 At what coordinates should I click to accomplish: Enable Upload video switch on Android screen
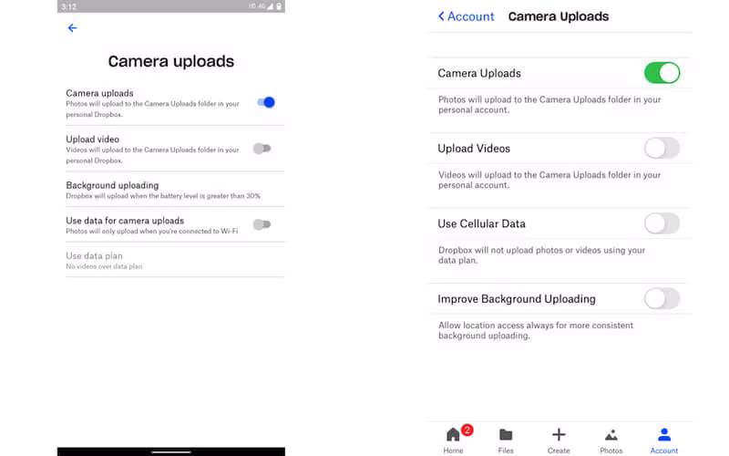click(x=262, y=149)
